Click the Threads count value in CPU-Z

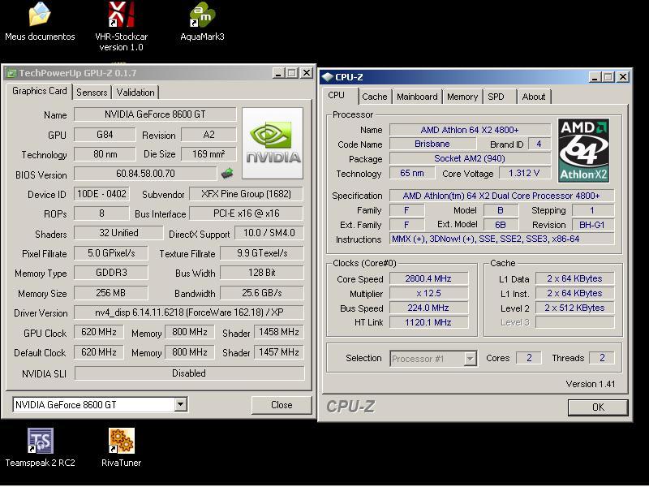tap(602, 358)
